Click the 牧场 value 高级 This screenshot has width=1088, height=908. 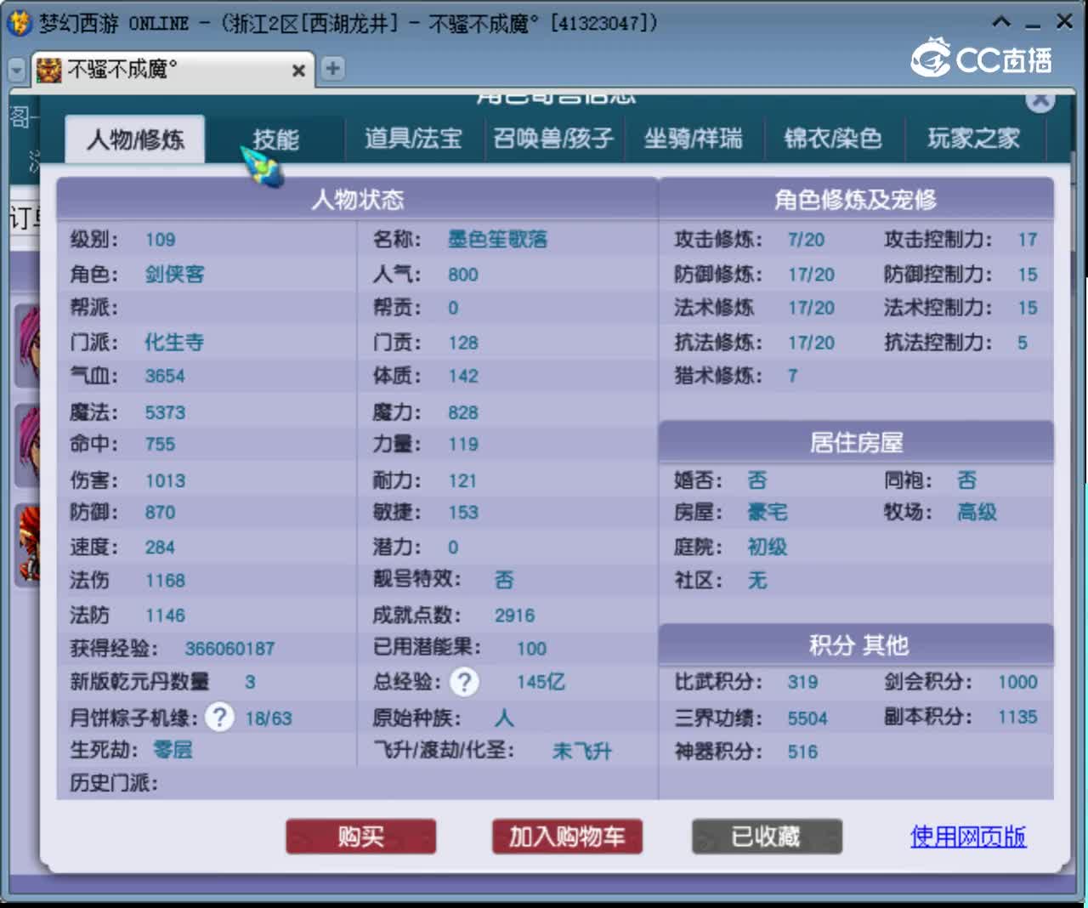point(977,513)
